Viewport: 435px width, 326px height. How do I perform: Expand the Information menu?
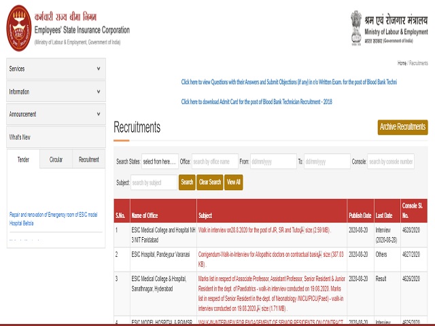tap(56, 92)
